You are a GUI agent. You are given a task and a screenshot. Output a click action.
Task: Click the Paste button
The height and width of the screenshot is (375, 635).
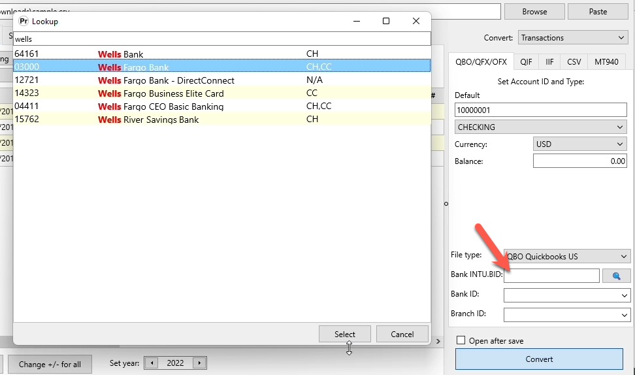[598, 12]
